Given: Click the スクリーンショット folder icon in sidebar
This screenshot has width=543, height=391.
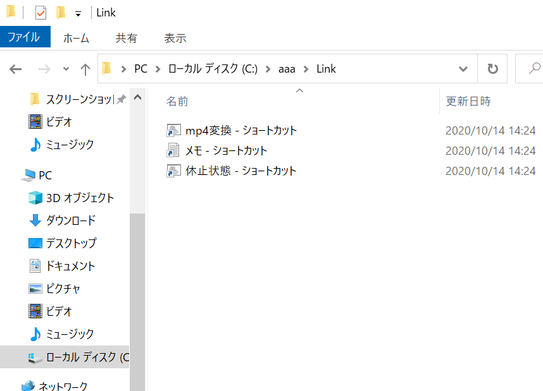Looking at the screenshot, I should [x=35, y=99].
